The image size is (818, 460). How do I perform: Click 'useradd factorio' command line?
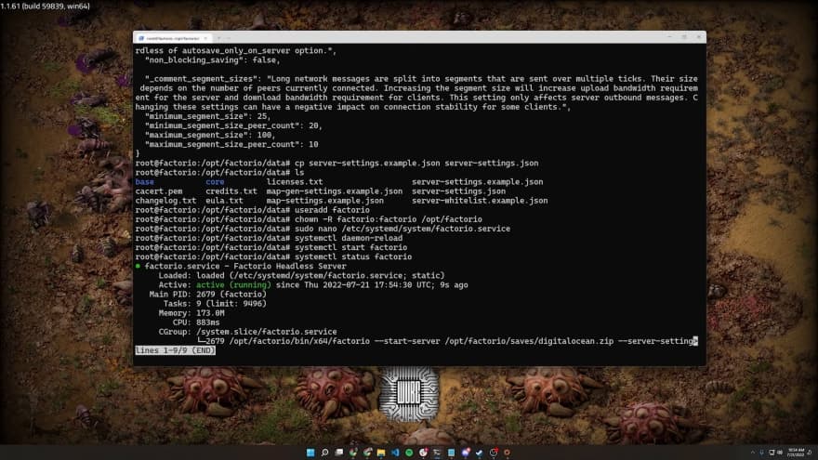(333, 210)
